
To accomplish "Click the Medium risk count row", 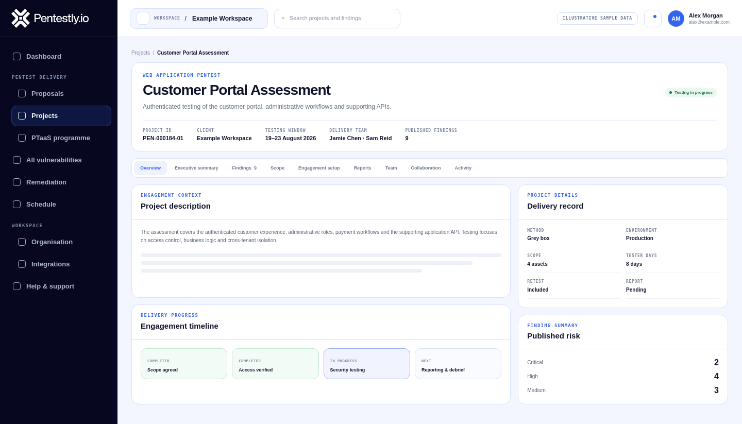I will [623, 391].
